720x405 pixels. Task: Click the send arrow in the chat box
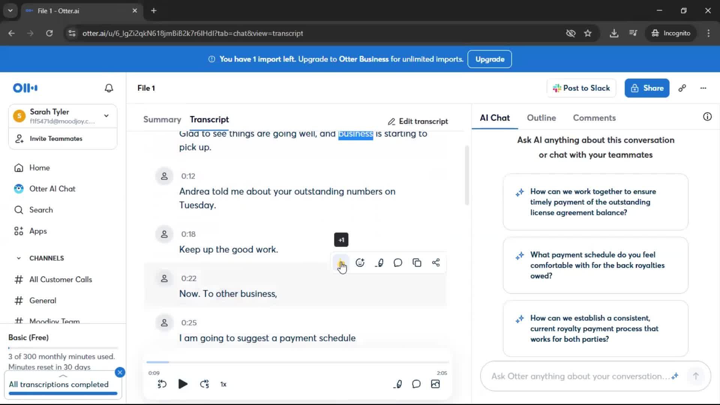[696, 376]
